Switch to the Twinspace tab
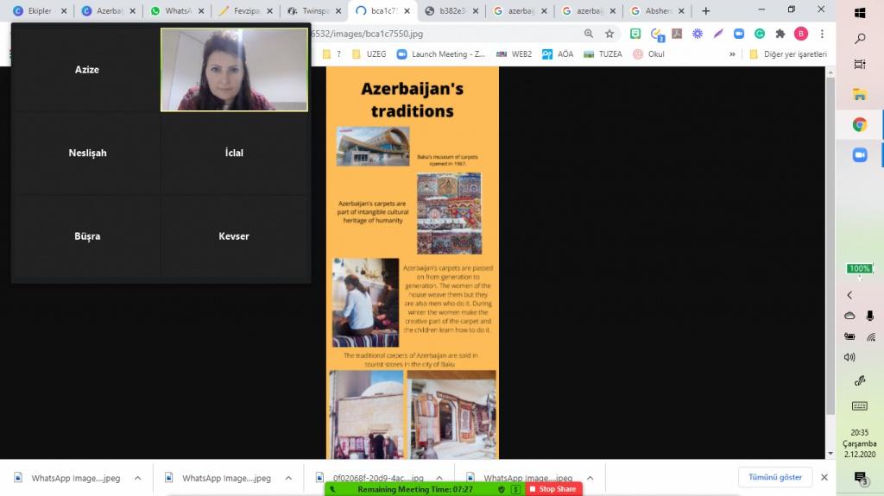884x496 pixels. tap(313, 11)
